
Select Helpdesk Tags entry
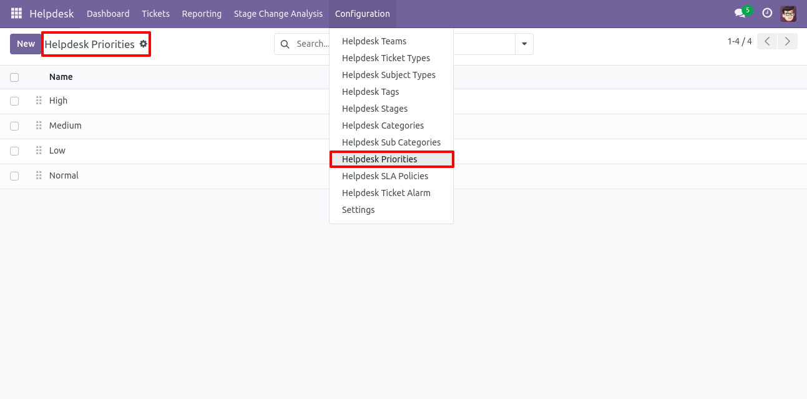[391, 92]
